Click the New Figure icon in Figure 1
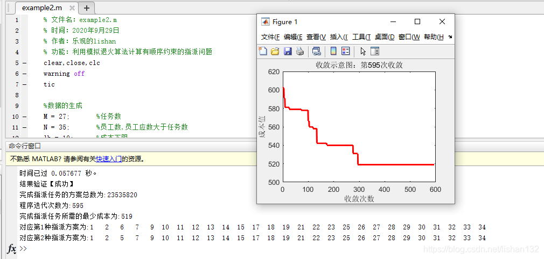The image size is (544, 259). [263, 52]
